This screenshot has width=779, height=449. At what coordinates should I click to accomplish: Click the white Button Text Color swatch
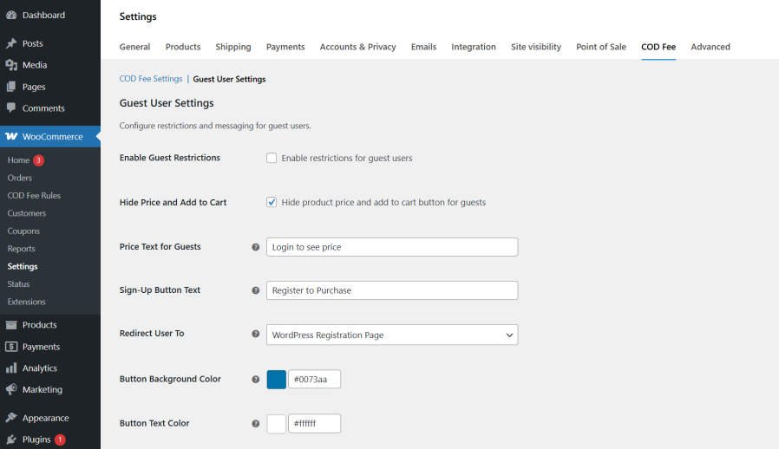[277, 424]
